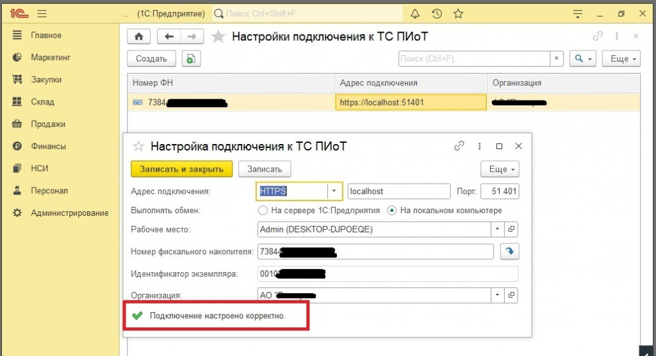Viewport: 656px width, 356px height.
Task: Open favorites star in title bar
Action: click(459, 14)
